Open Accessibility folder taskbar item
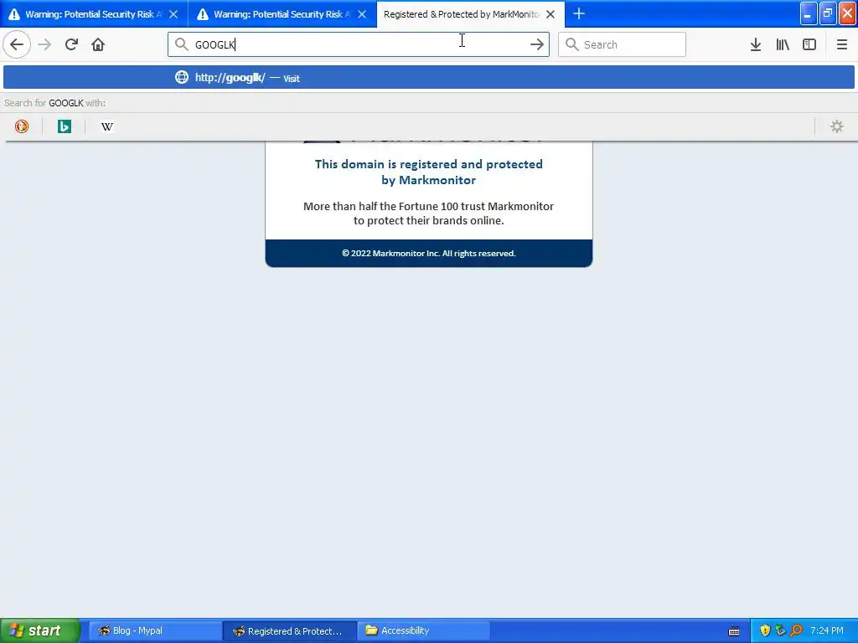The width and height of the screenshot is (858, 643). (424, 630)
